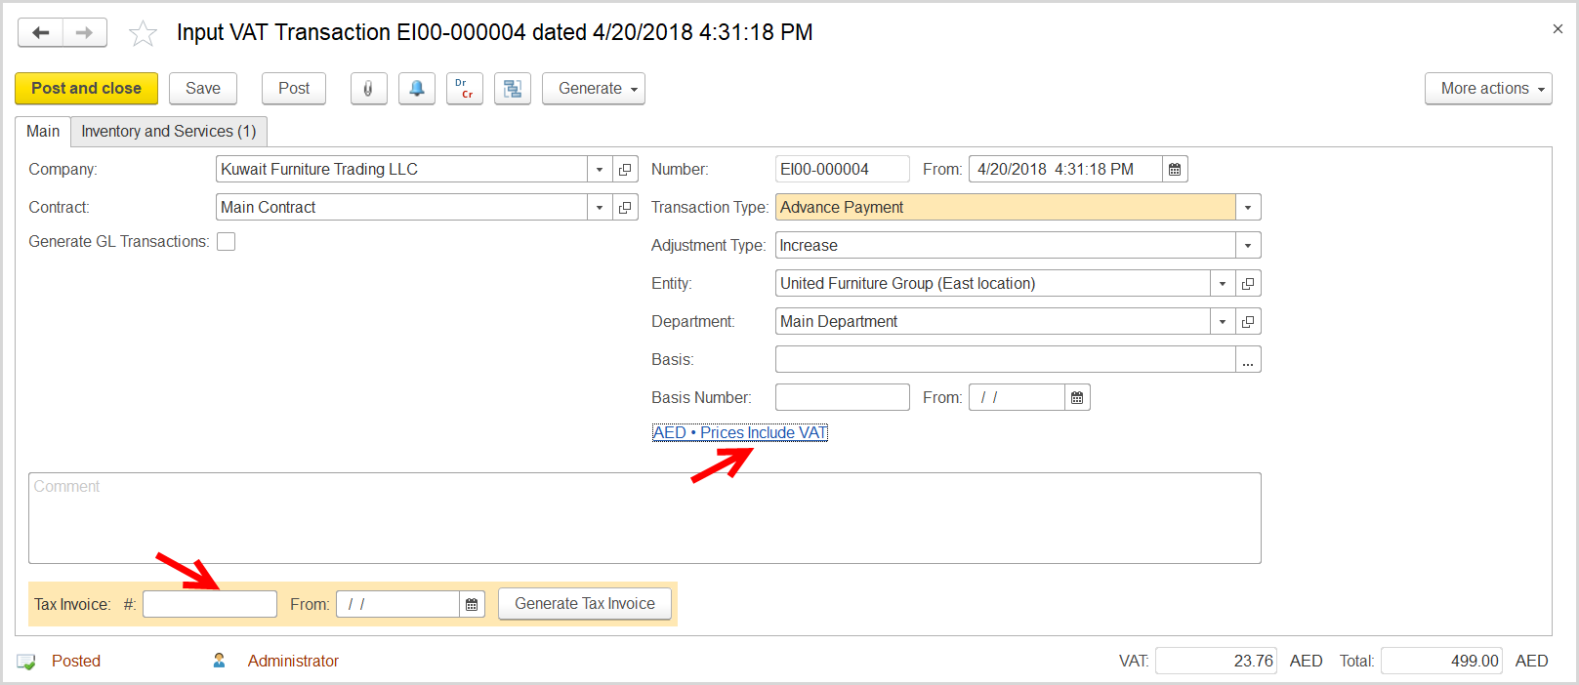Click the Company field text

coord(401,169)
